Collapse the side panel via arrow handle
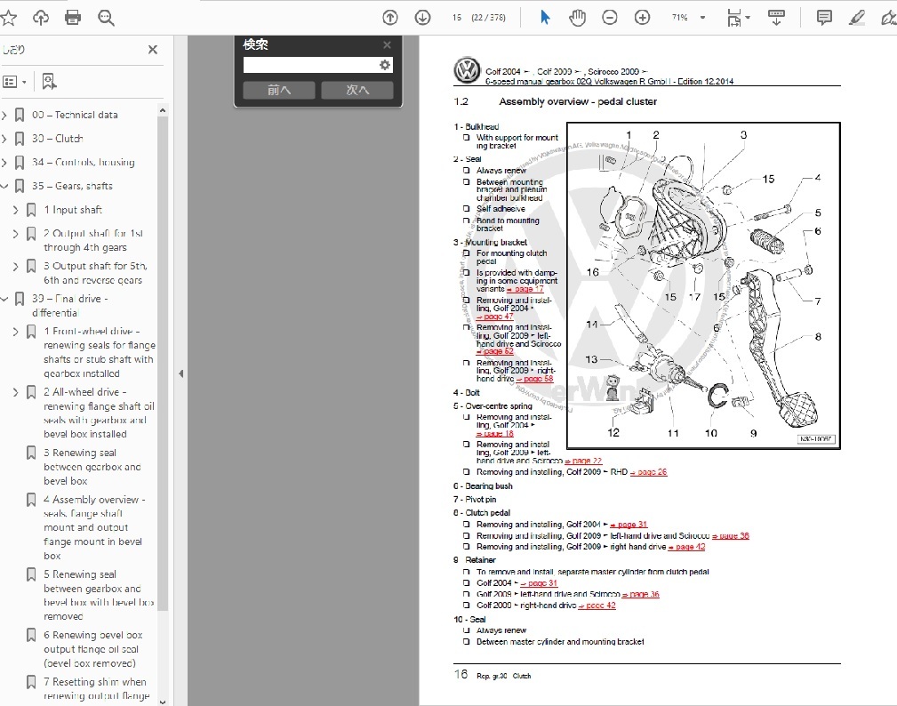The height and width of the screenshot is (706, 897). (180, 373)
